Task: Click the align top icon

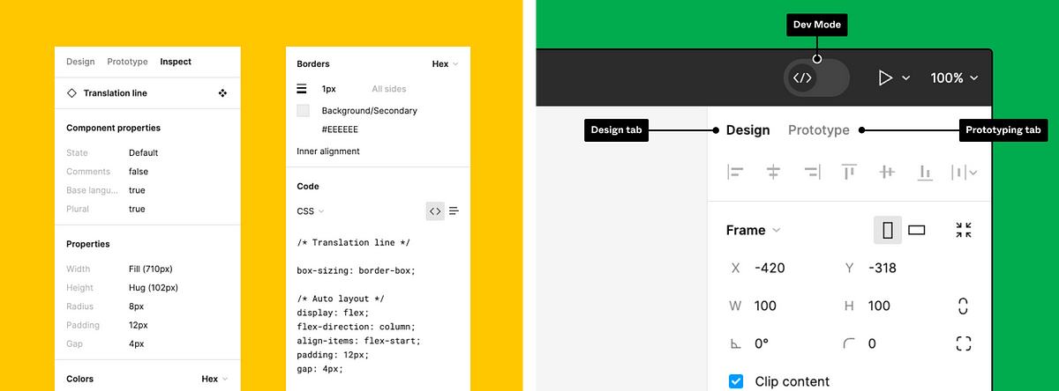Action: click(849, 173)
